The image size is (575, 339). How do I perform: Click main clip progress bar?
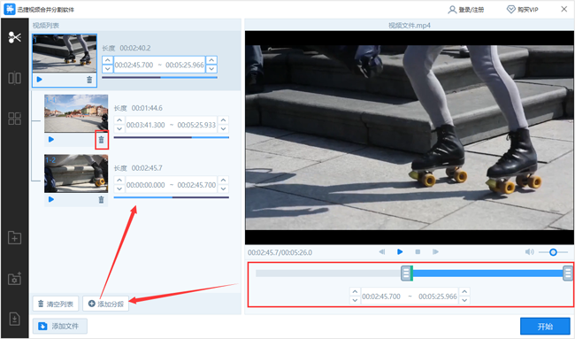pyautogui.click(x=159, y=77)
